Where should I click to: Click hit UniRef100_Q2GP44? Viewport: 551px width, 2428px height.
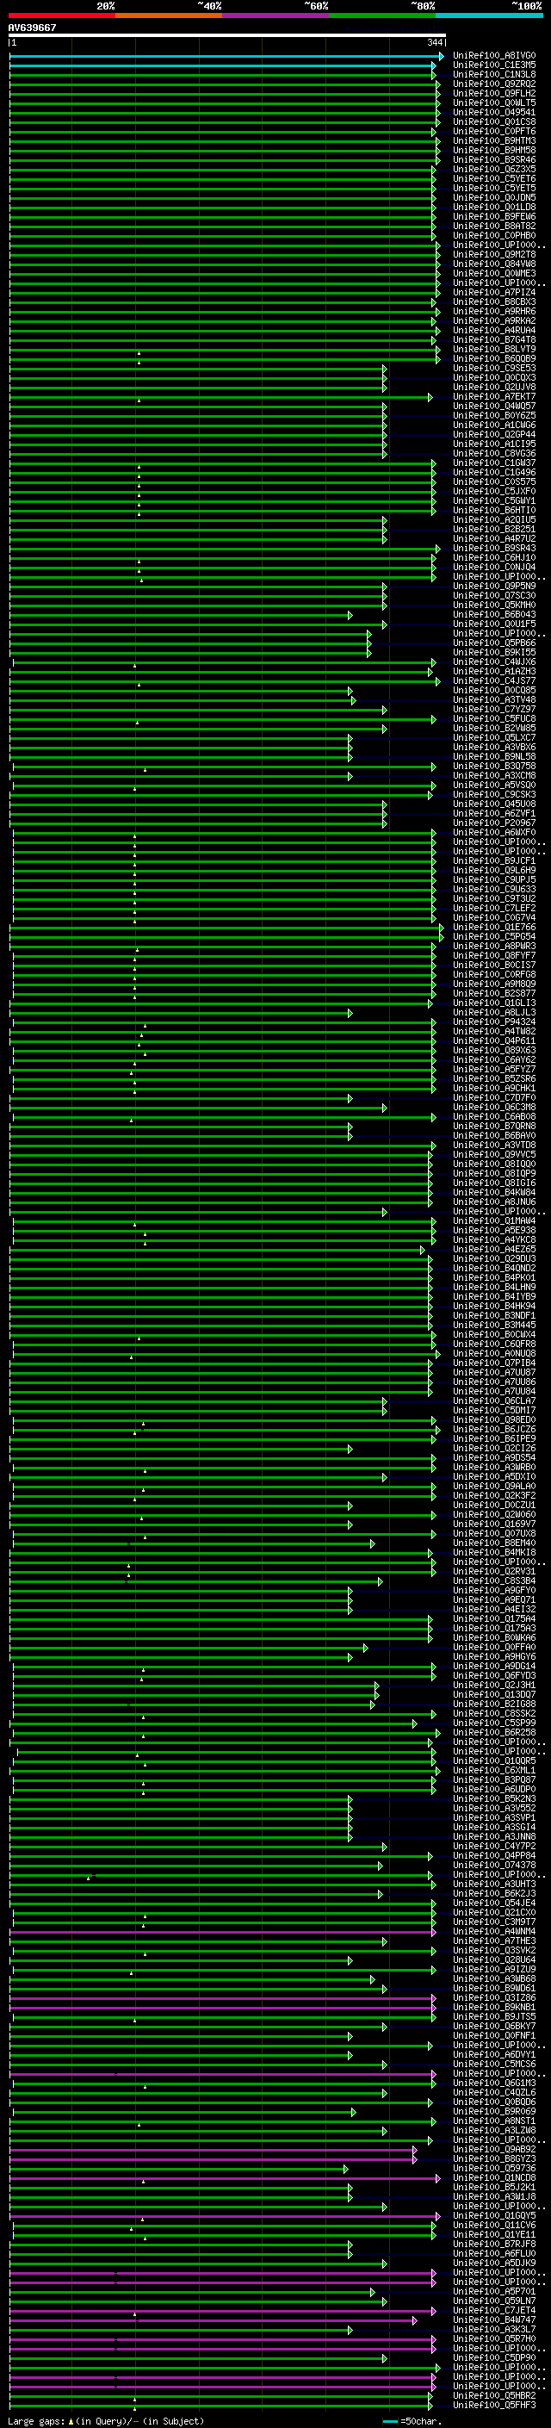[494, 434]
